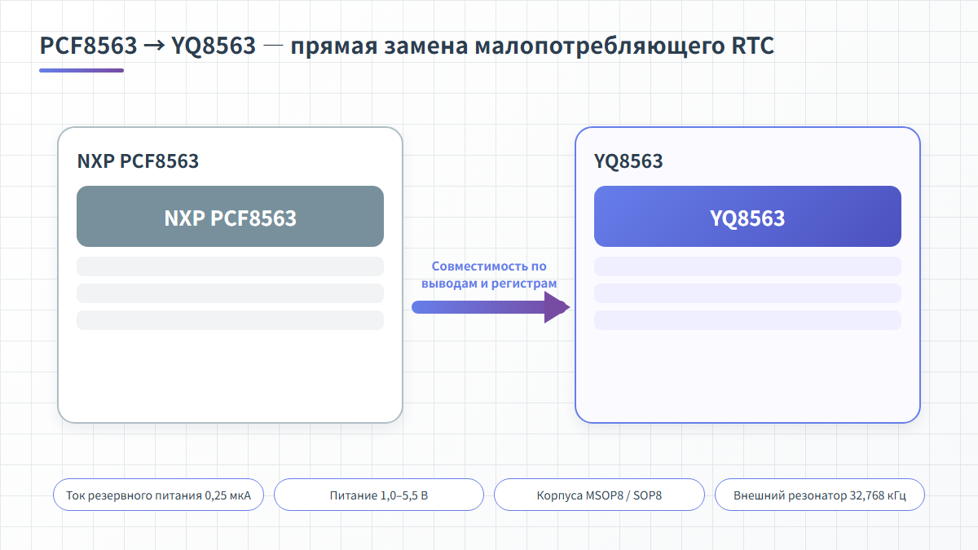Click the 'Корпуса MSOP8 / SOP8' pill
The width and height of the screenshot is (978, 550).
[x=599, y=495]
